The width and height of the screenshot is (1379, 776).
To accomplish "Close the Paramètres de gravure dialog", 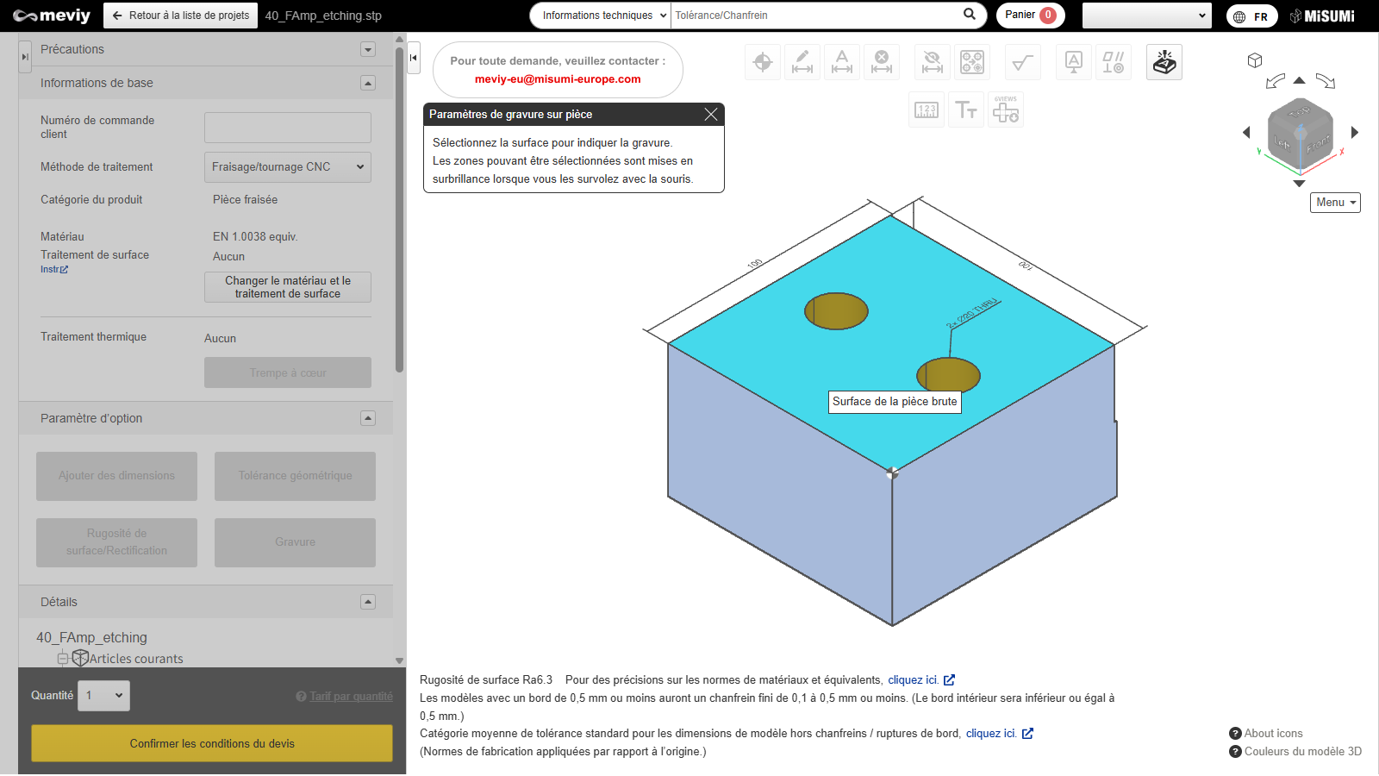I will (x=711, y=115).
